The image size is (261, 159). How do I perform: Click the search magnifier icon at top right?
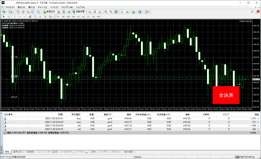(x=252, y=12)
